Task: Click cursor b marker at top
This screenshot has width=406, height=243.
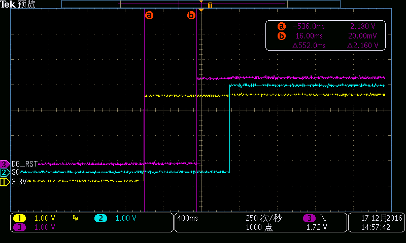Action: tap(191, 15)
